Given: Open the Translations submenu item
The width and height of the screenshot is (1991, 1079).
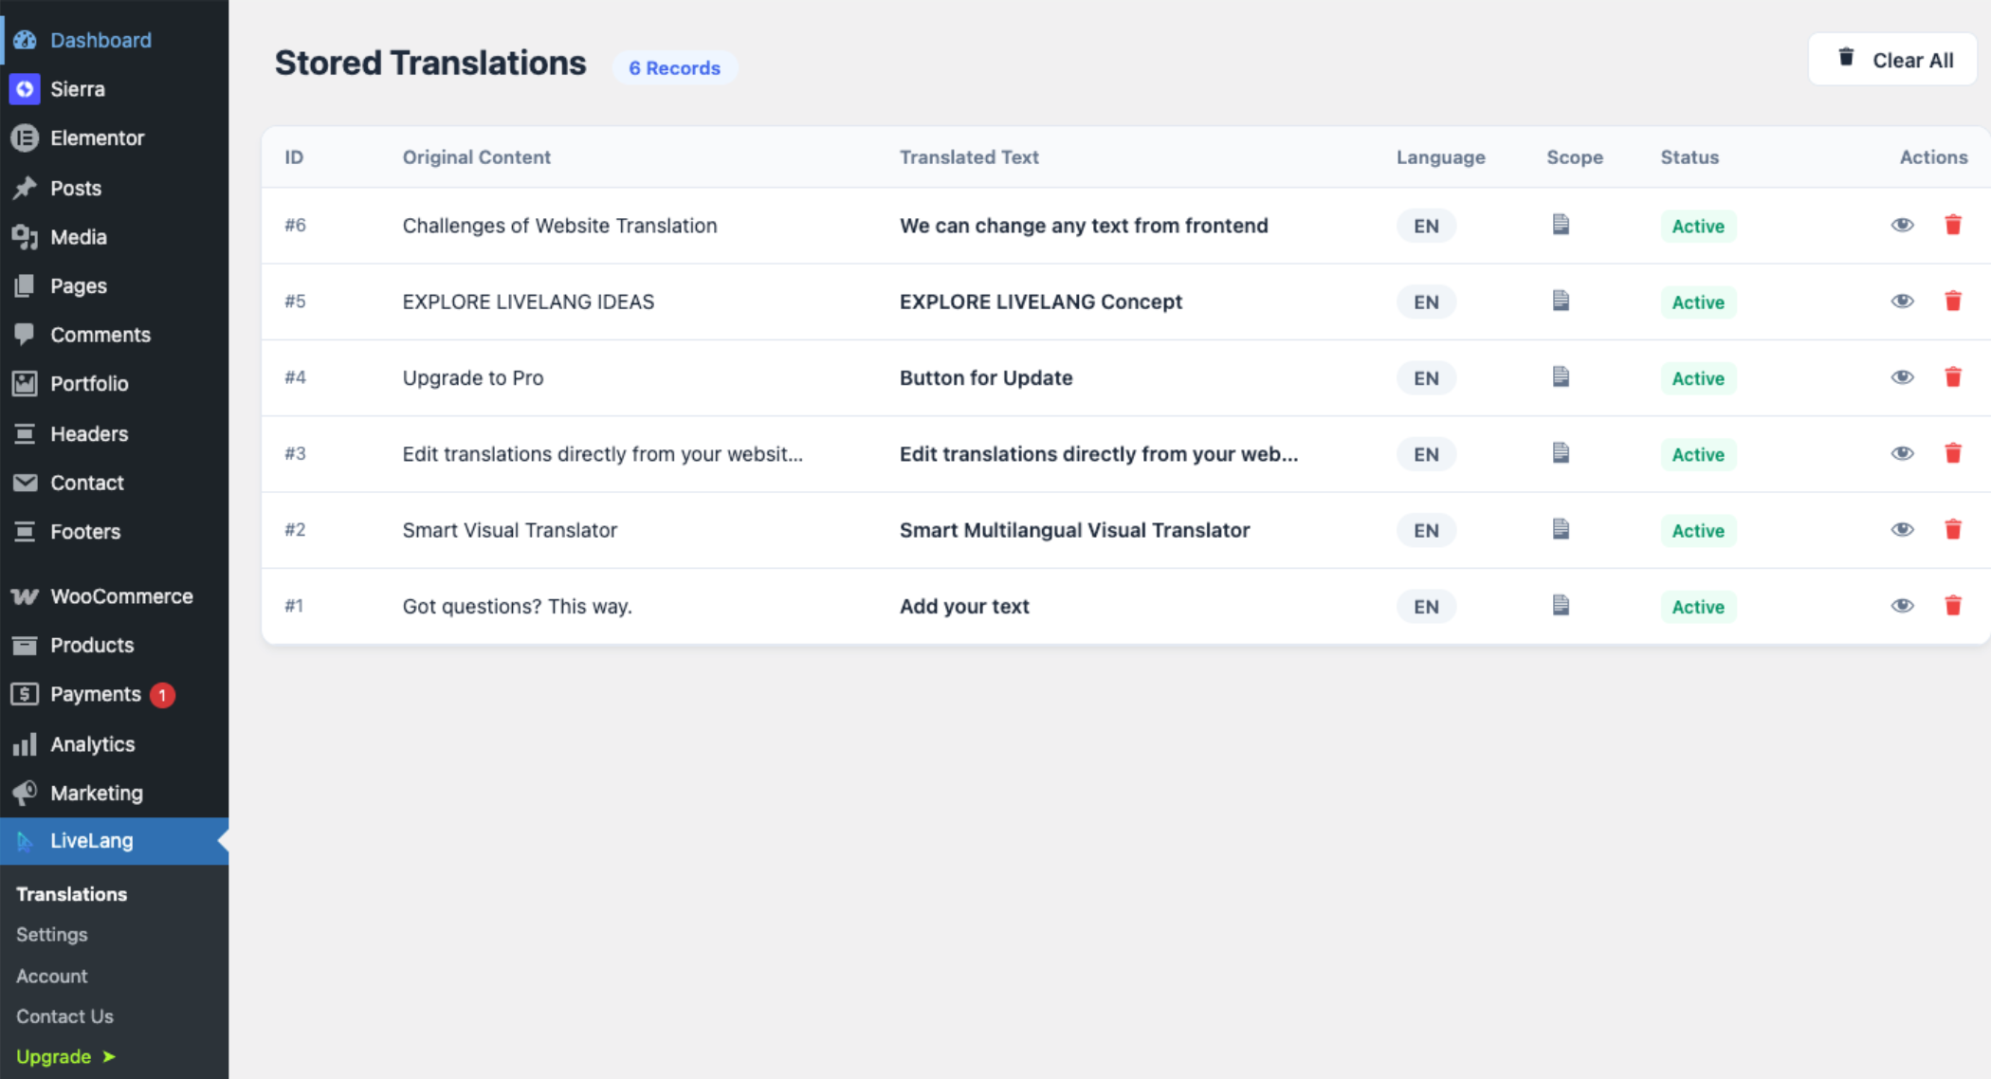Looking at the screenshot, I should [x=71, y=894].
